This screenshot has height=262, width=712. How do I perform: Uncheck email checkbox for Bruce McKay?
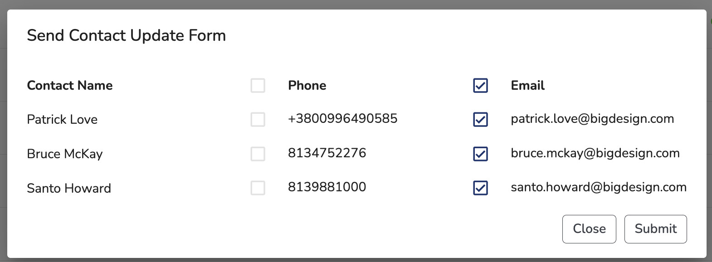pos(480,154)
